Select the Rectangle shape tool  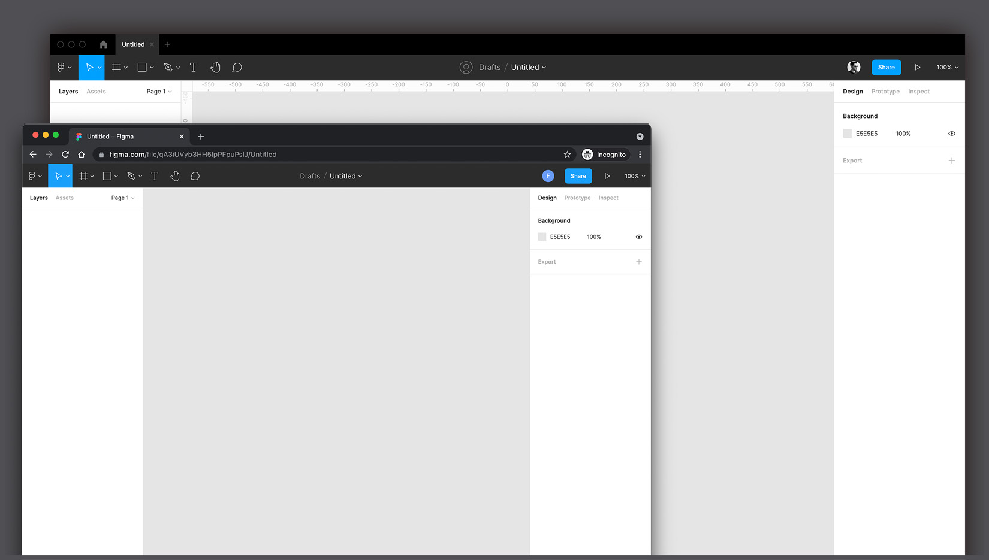tap(107, 175)
